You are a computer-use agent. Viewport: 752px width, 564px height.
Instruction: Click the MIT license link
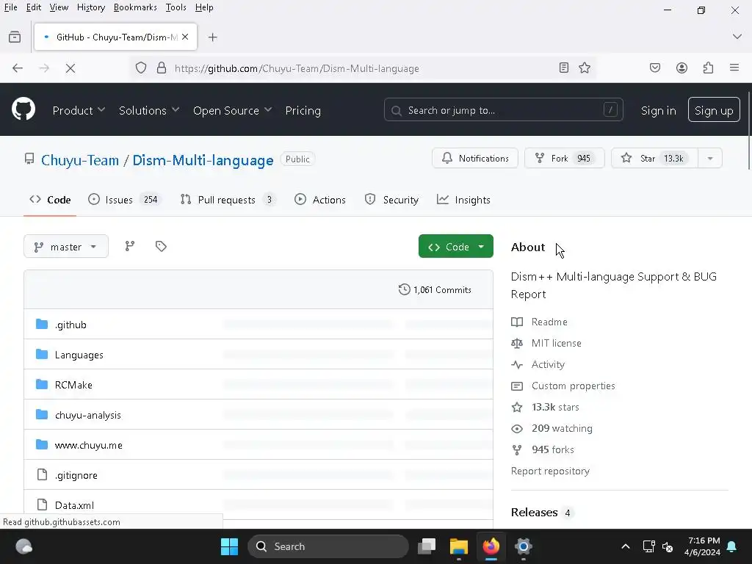[557, 344]
